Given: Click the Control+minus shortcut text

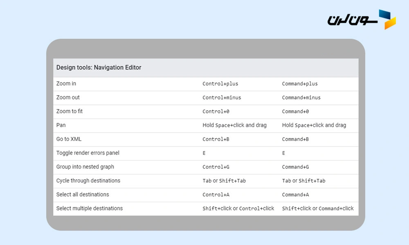Looking at the screenshot, I should coord(222,98).
